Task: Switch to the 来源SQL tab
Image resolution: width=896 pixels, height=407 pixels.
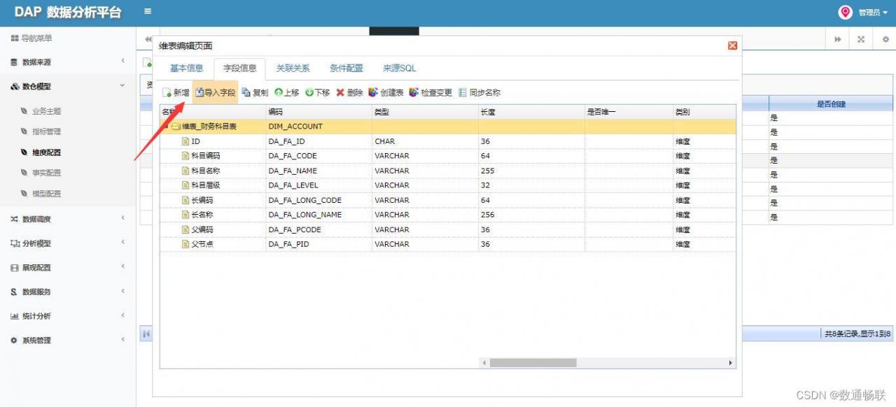Action: tap(400, 69)
